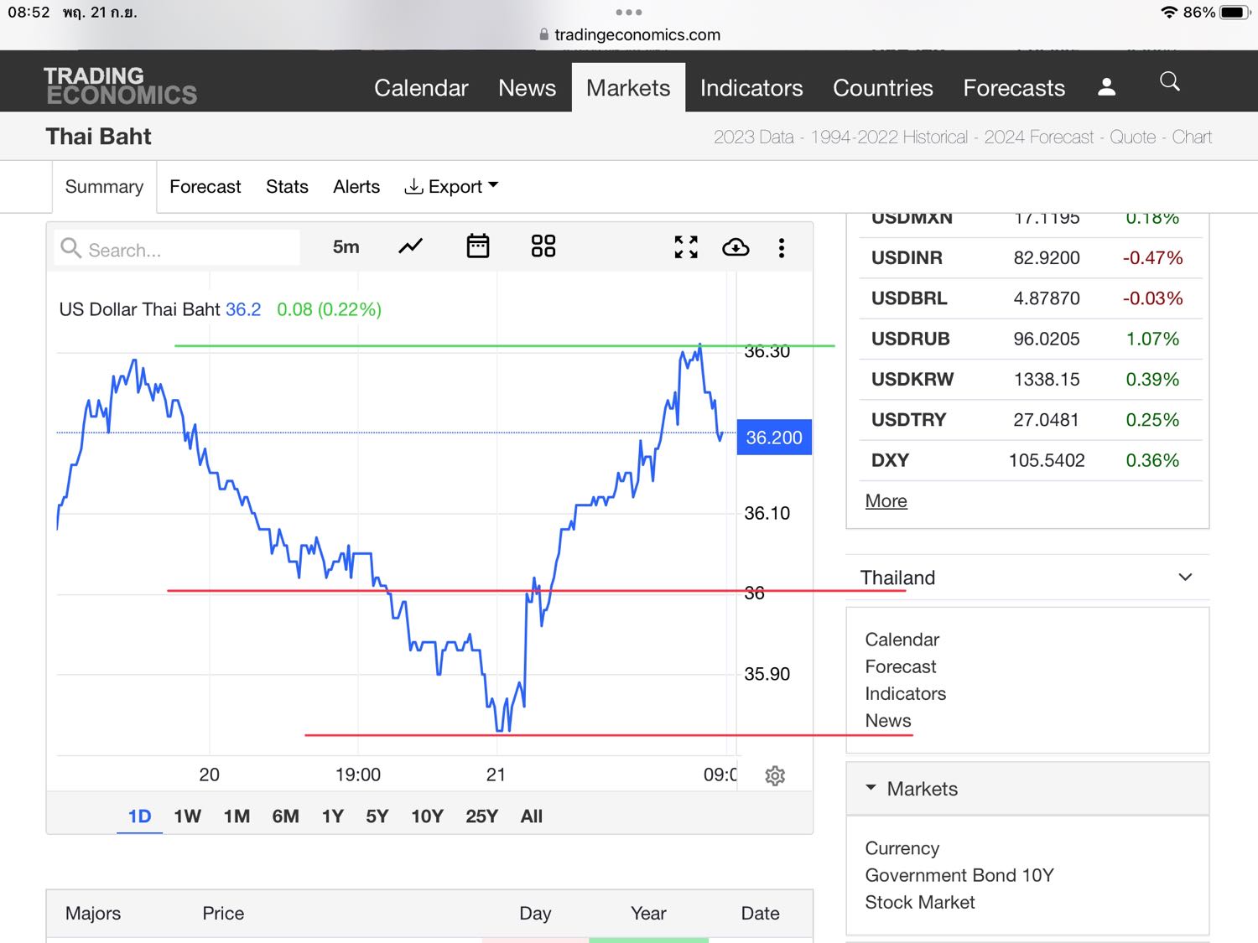Sort table by Date column
The image size is (1258, 943).
pos(761,914)
